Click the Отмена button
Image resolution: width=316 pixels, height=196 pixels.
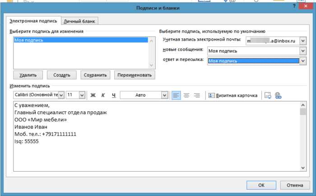[x=295, y=185]
